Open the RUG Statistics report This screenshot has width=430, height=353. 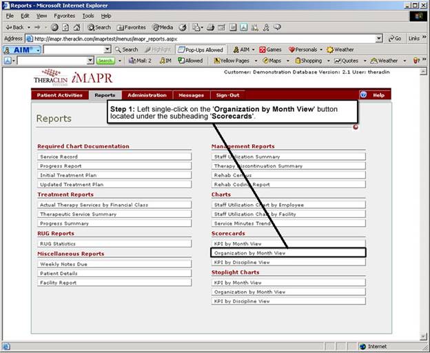[114, 243]
